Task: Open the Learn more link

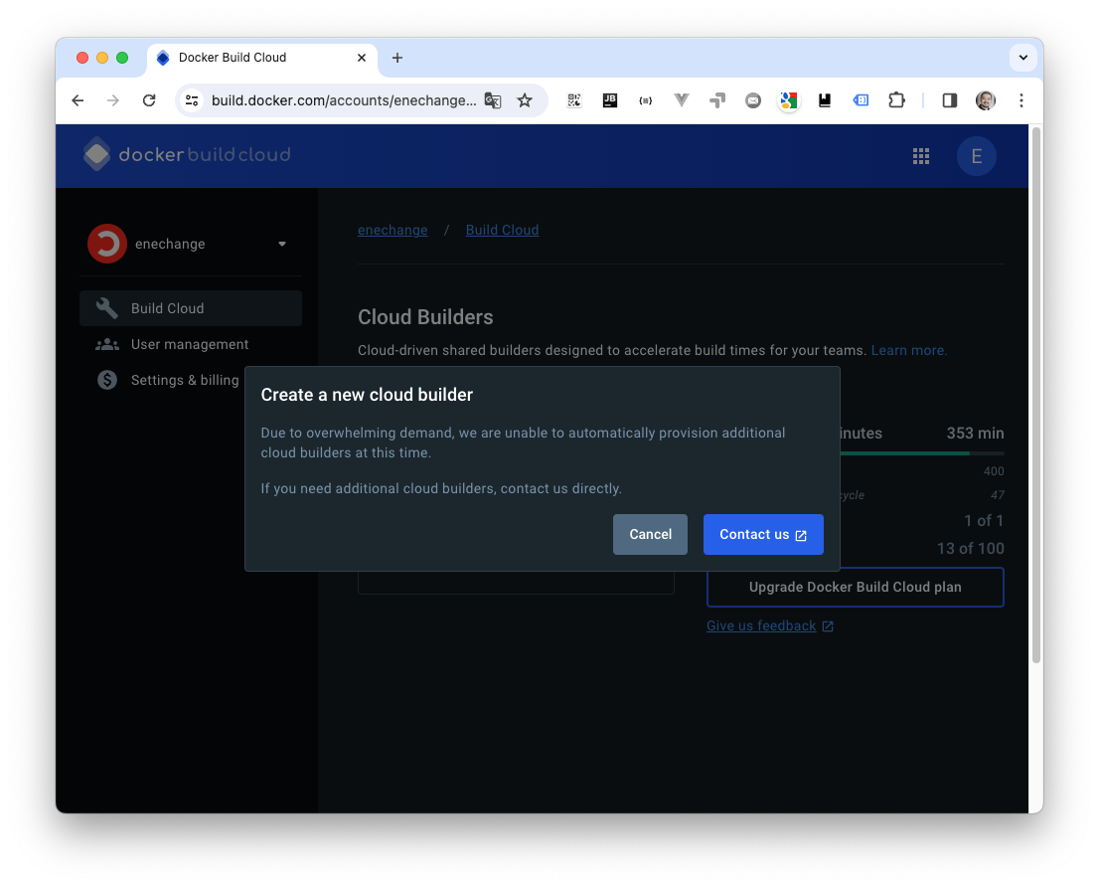Action: 908,350
